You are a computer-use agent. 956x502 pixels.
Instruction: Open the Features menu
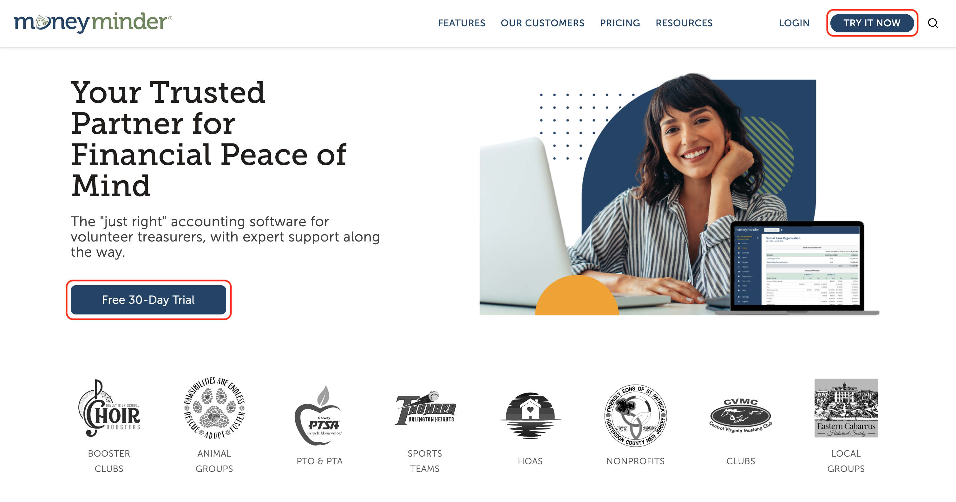coord(462,23)
